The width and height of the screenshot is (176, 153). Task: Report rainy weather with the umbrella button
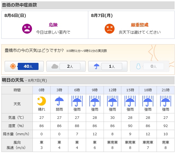click(x=108, y=66)
